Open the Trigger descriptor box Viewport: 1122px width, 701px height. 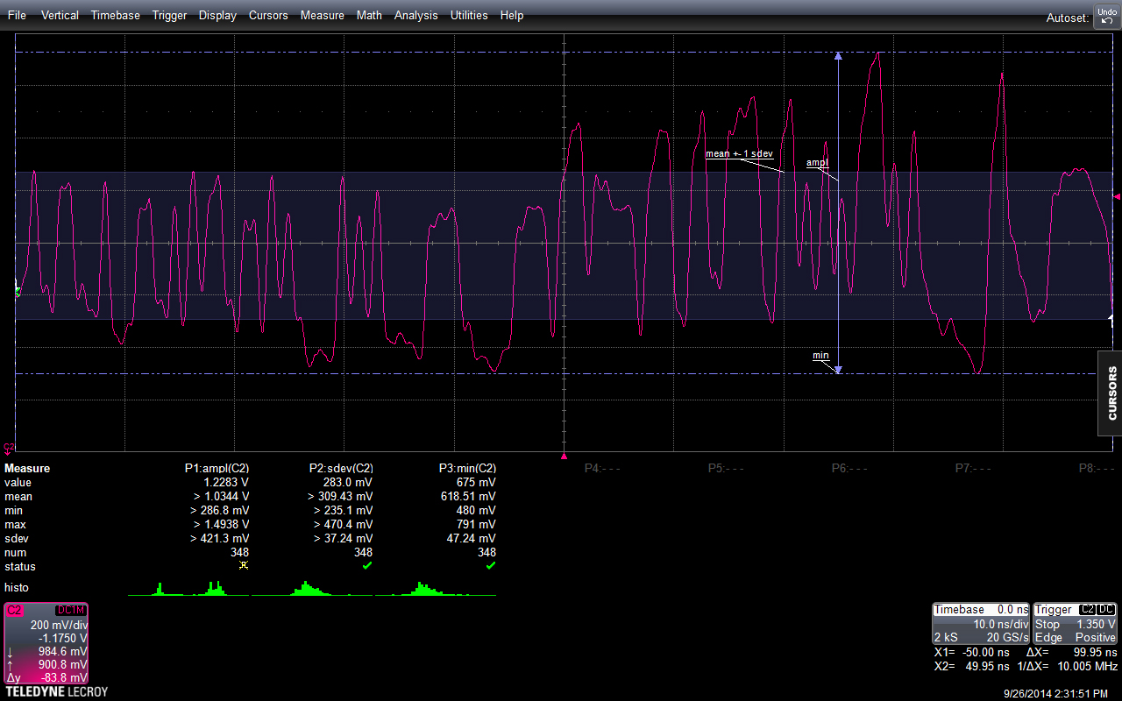(x=1075, y=623)
